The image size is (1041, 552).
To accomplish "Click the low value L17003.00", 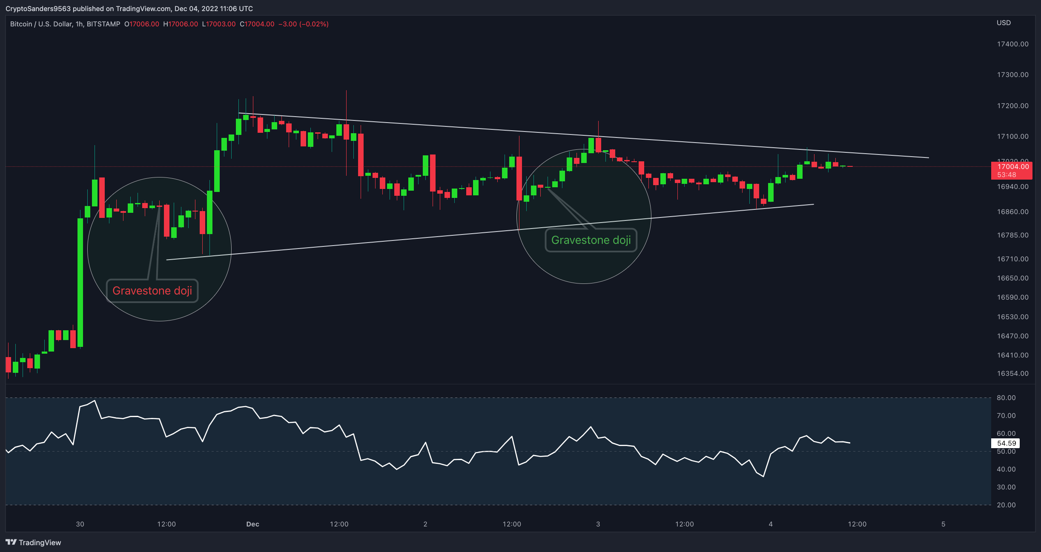I will click(x=219, y=24).
